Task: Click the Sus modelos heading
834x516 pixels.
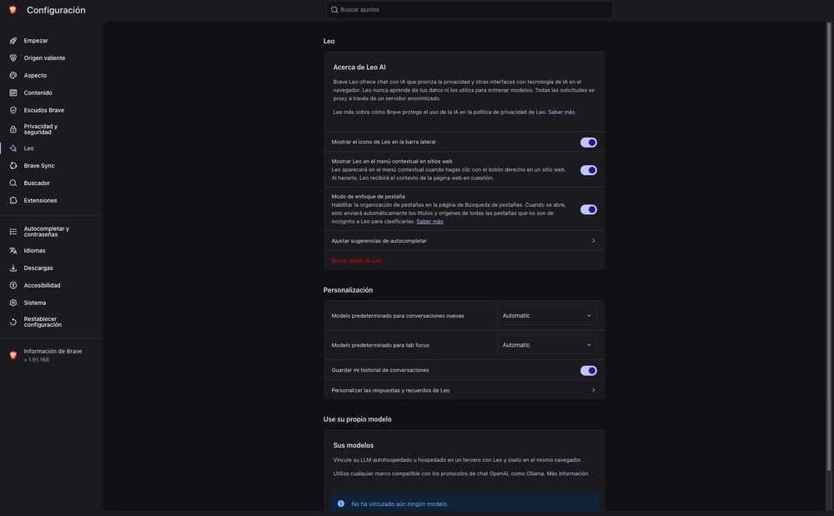Action: (x=353, y=445)
